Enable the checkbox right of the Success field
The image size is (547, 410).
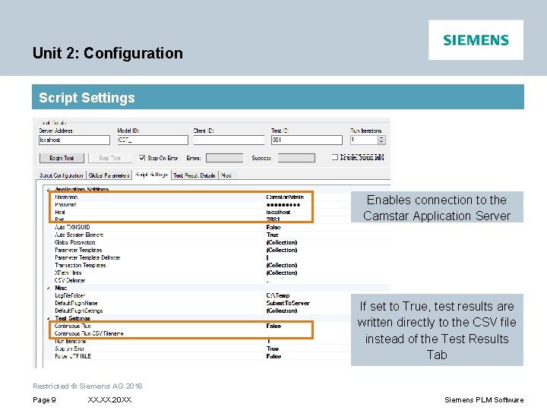tap(334, 157)
